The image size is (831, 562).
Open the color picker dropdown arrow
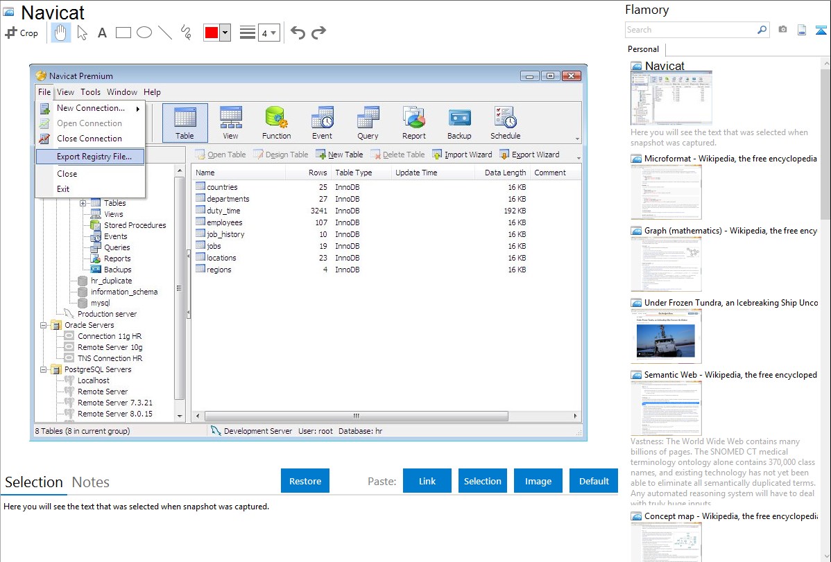coord(225,33)
